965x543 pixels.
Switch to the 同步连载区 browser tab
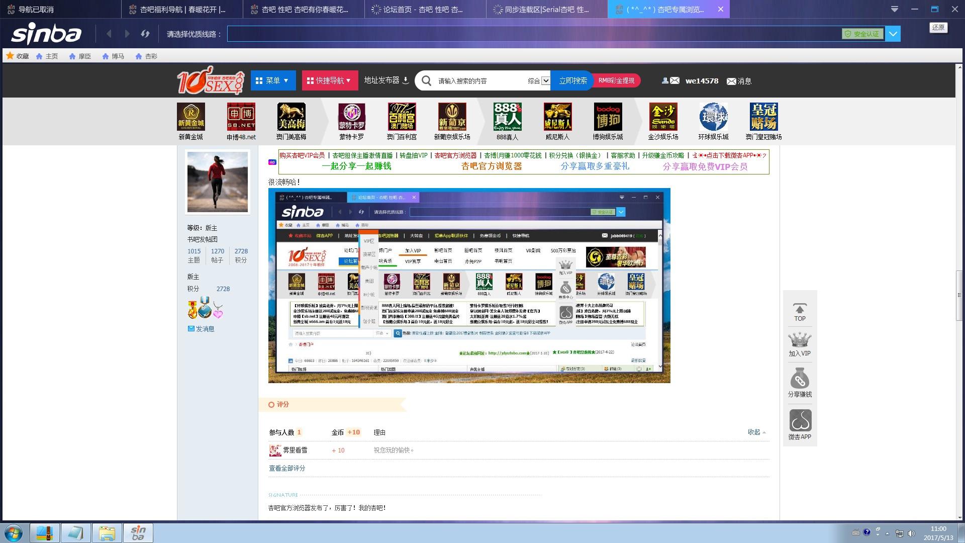coord(546,9)
